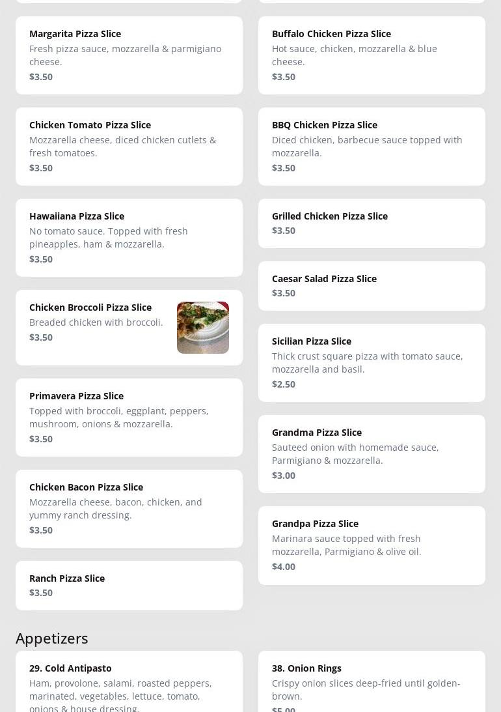501x712 pixels.
Task: Choose Buffalo Chicken Pizza Slice
Action: (372, 55)
